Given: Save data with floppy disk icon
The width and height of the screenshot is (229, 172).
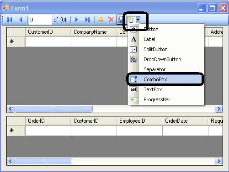Looking at the screenshot, I should click(121, 20).
